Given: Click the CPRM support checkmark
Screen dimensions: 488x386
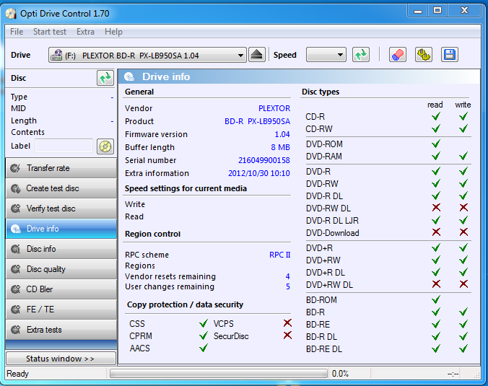Looking at the screenshot, I should coord(204,335).
